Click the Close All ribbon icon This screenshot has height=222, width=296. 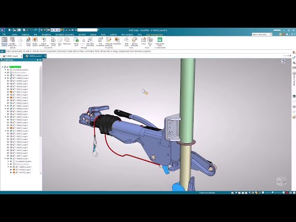(150, 42)
